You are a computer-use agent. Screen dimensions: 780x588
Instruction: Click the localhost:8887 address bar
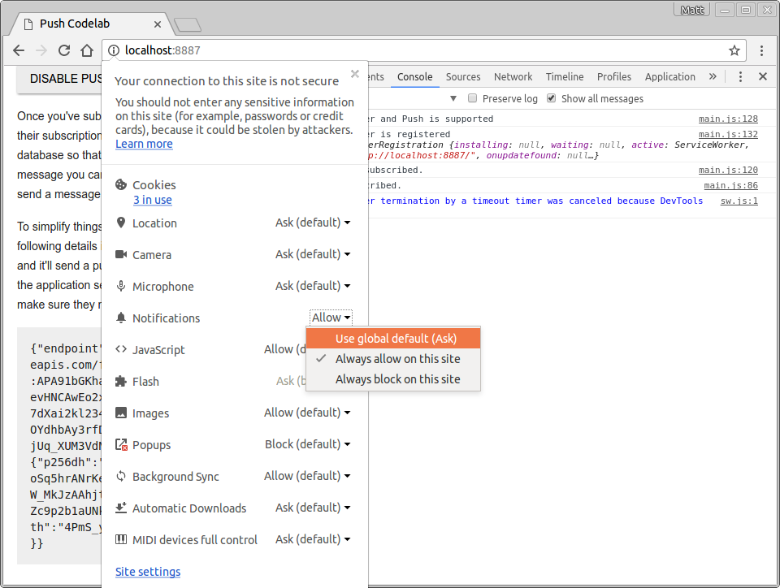406,50
